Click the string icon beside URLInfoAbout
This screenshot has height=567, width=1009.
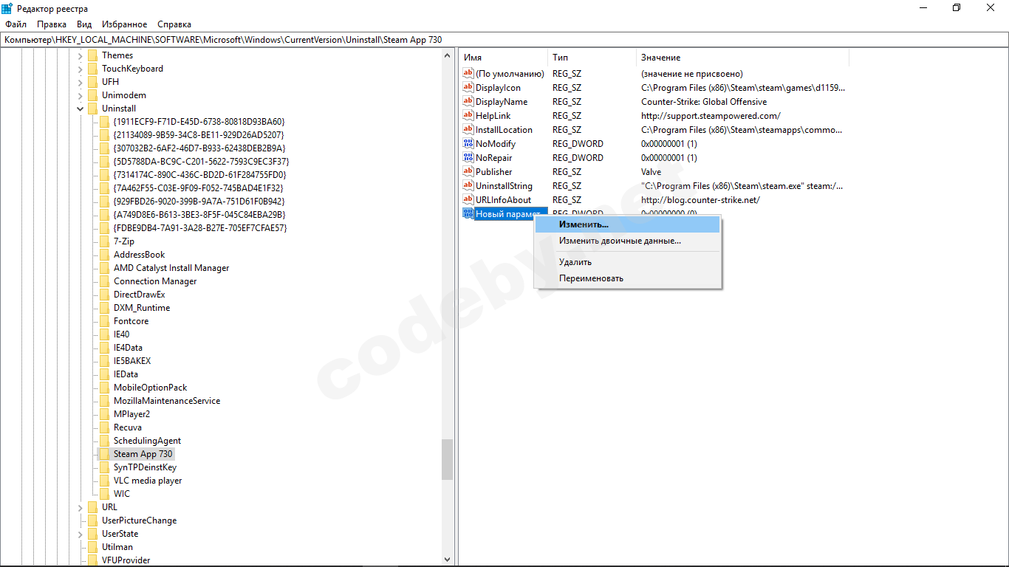[x=468, y=199]
